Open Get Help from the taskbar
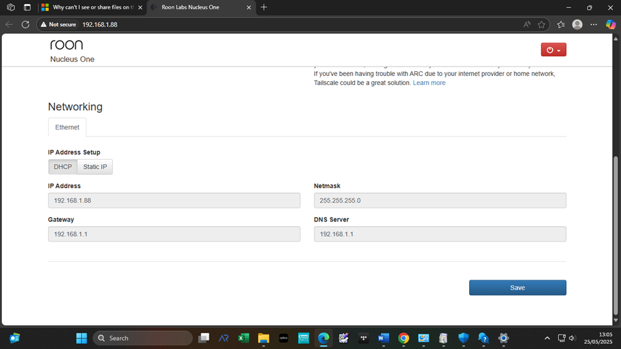 [484, 338]
